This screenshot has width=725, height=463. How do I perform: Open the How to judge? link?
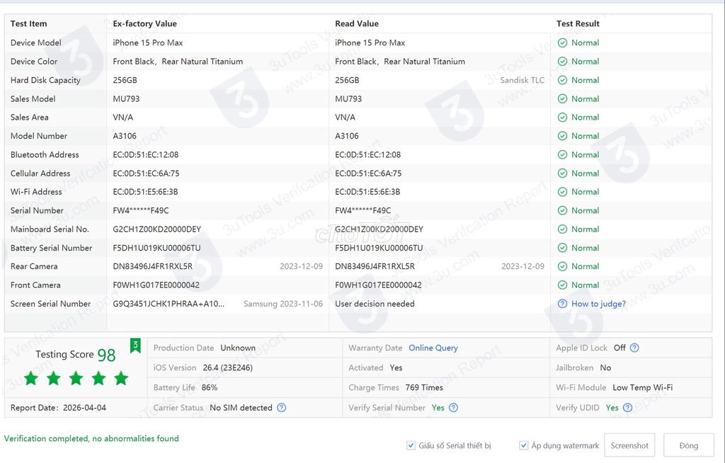coord(598,304)
